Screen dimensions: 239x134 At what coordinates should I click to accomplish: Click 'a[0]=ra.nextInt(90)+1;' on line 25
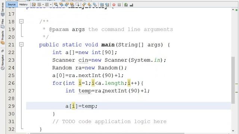88,76
